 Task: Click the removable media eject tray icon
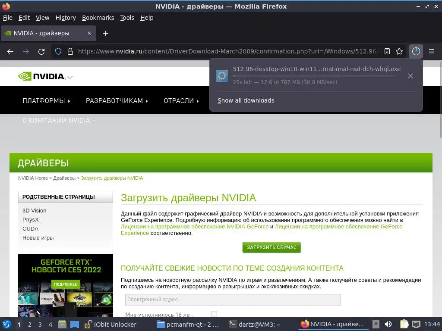coord(376,324)
